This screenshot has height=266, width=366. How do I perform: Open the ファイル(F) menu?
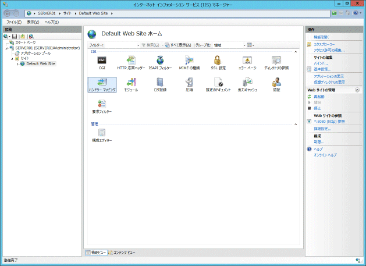pyautogui.click(x=14, y=22)
